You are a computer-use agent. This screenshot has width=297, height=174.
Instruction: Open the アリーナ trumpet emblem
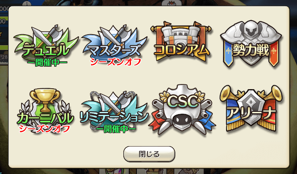coord(251,108)
